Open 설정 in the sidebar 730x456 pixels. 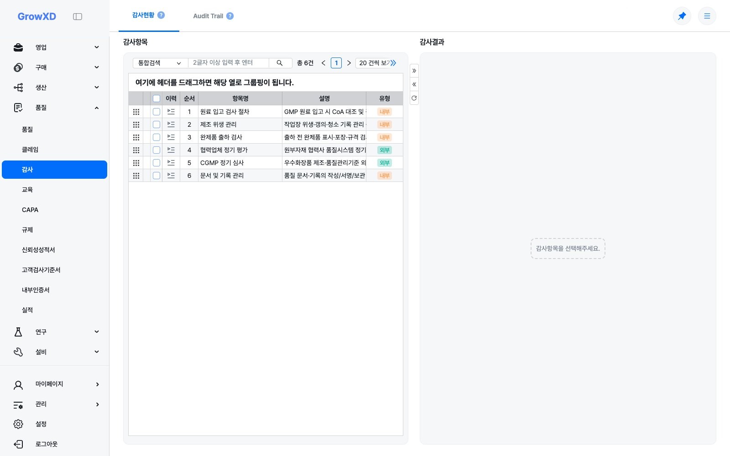tap(55, 424)
